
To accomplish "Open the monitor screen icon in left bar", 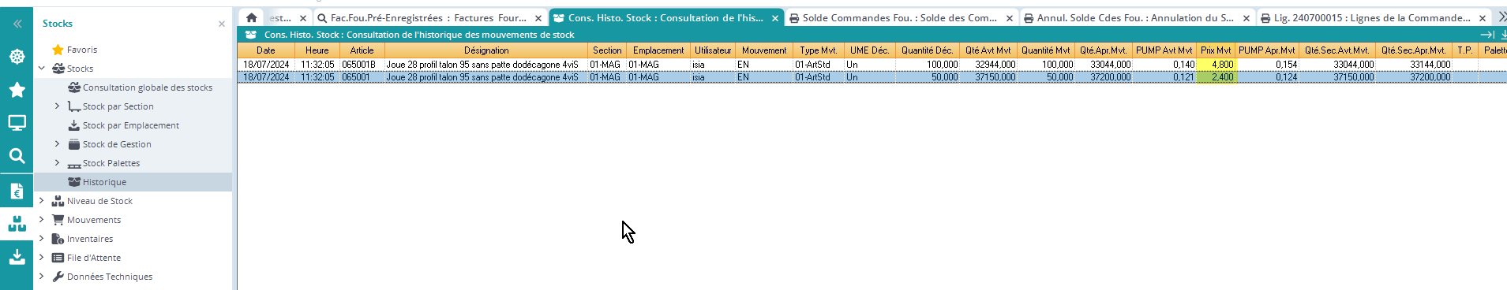I will tap(17, 123).
